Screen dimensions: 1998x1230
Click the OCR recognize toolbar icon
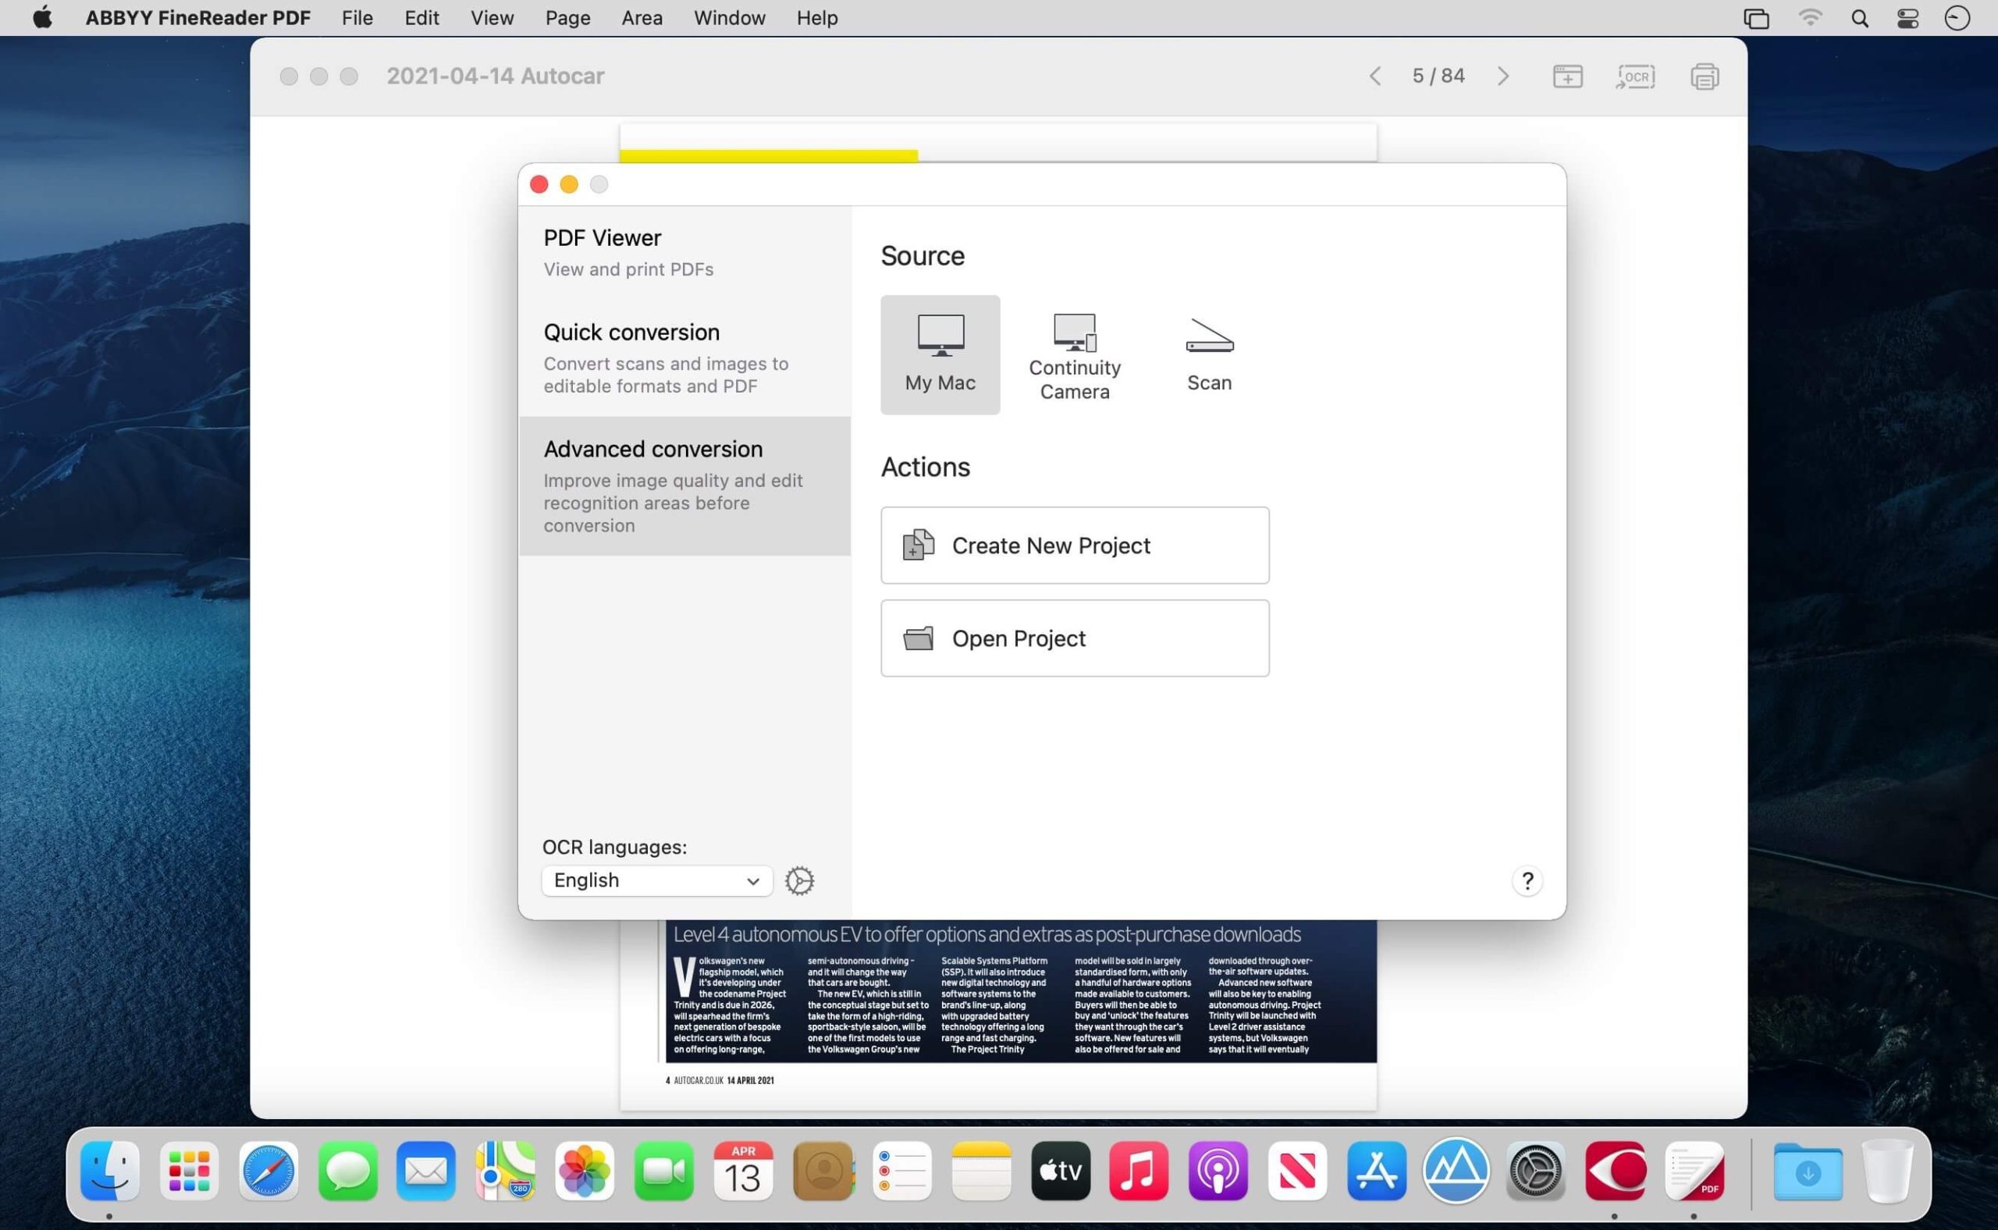tap(1635, 76)
